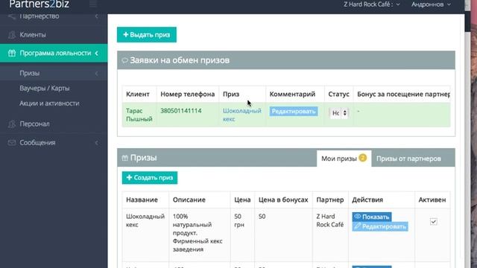Click the Номер телефона column header

187,95
